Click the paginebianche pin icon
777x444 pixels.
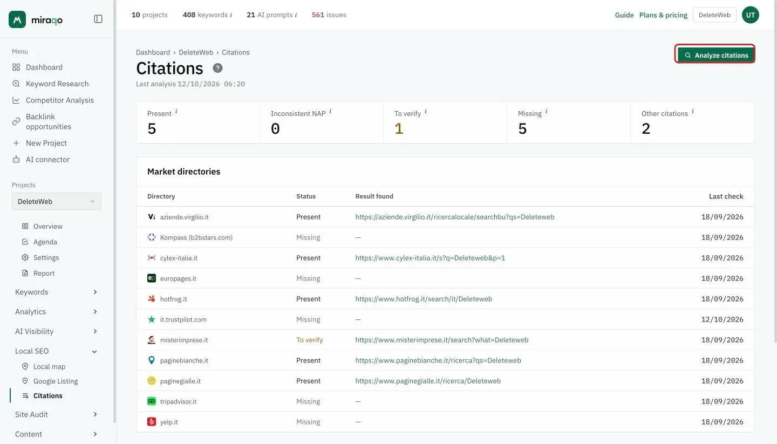(x=152, y=360)
